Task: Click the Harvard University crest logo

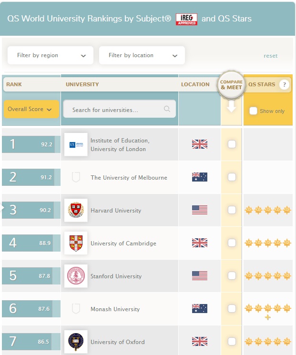Action: (76, 210)
